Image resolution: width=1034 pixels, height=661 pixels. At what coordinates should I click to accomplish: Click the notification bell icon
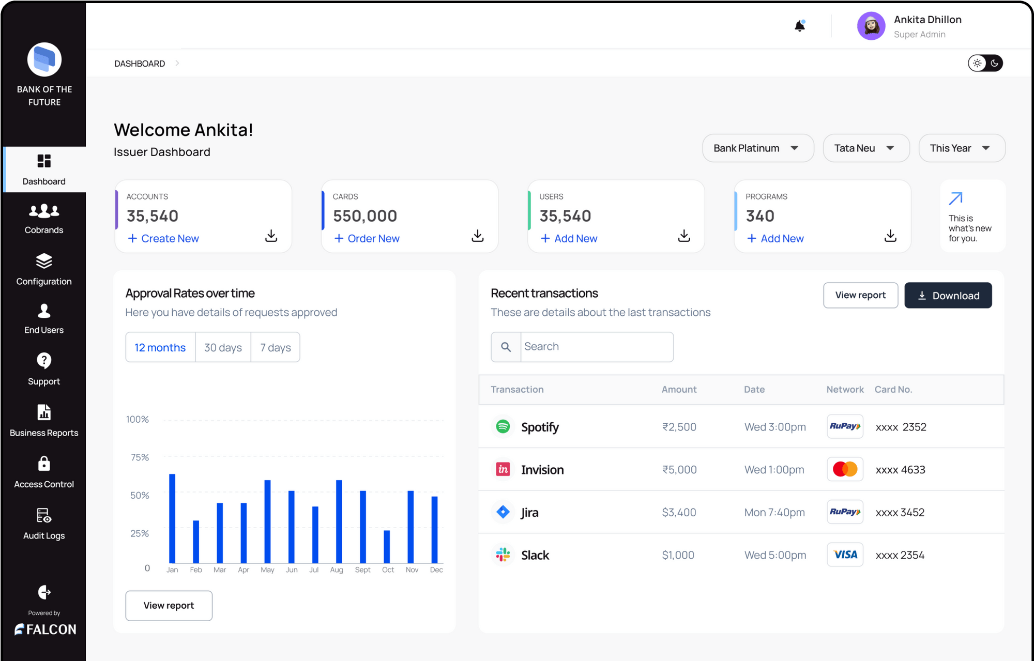[799, 26]
